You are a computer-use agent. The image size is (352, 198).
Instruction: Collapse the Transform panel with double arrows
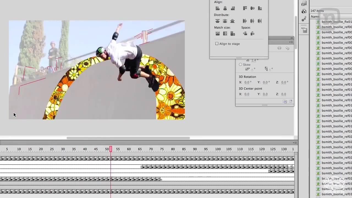pyautogui.click(x=291, y=38)
